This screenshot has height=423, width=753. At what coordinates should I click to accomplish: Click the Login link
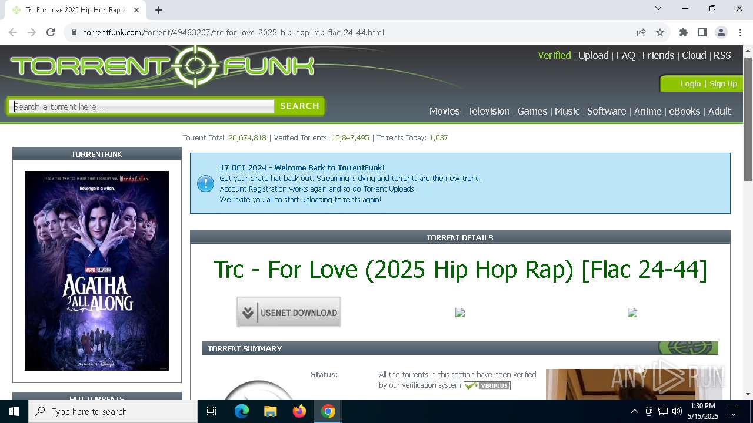coord(690,83)
